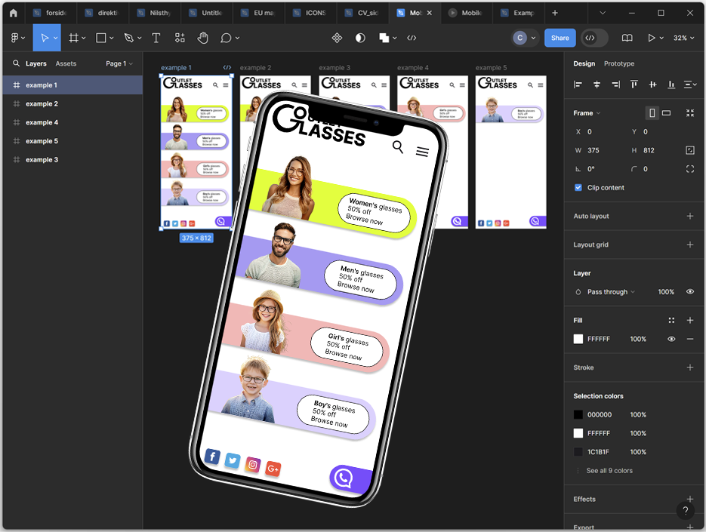
Task: Select the Hand tool
Action: (x=202, y=38)
